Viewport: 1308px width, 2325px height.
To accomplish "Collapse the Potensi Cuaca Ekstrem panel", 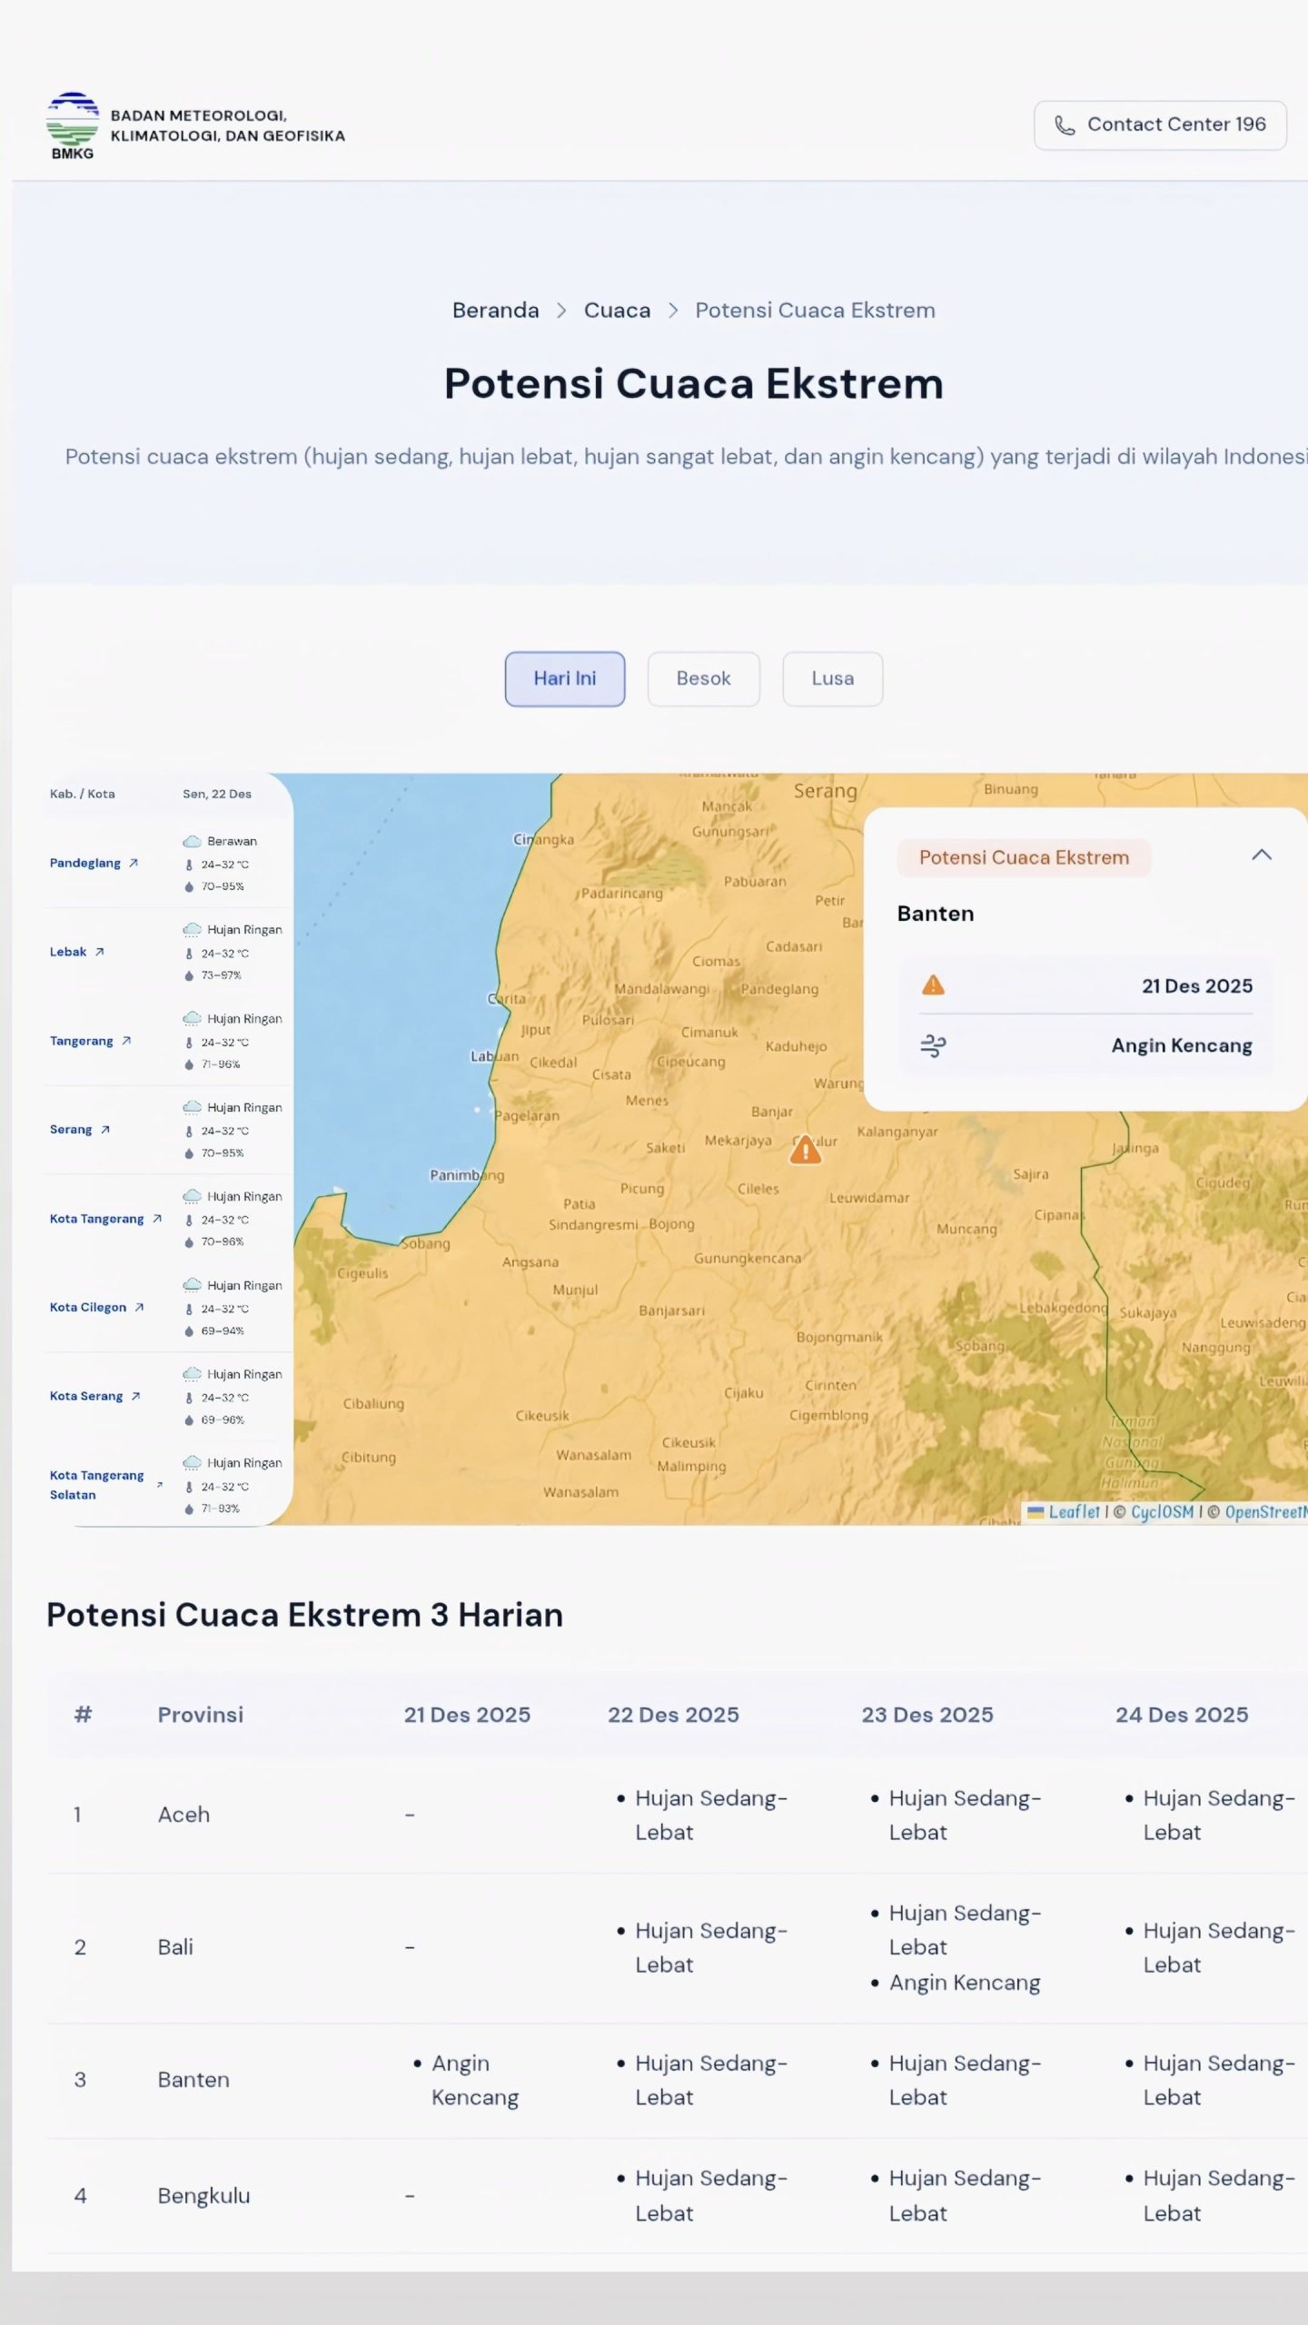I will point(1261,856).
